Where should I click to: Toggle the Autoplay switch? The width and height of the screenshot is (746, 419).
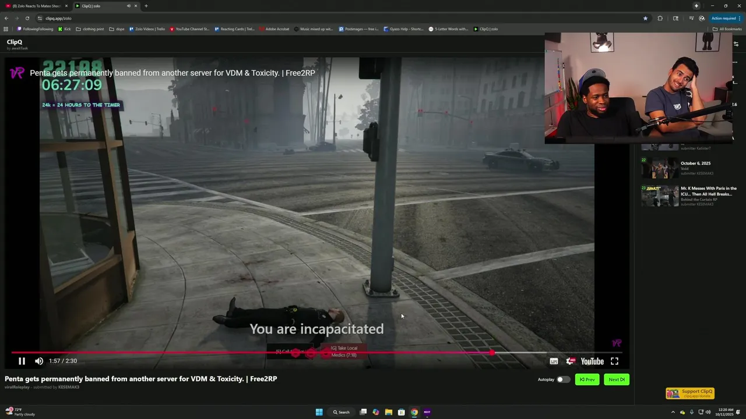[x=562, y=379]
